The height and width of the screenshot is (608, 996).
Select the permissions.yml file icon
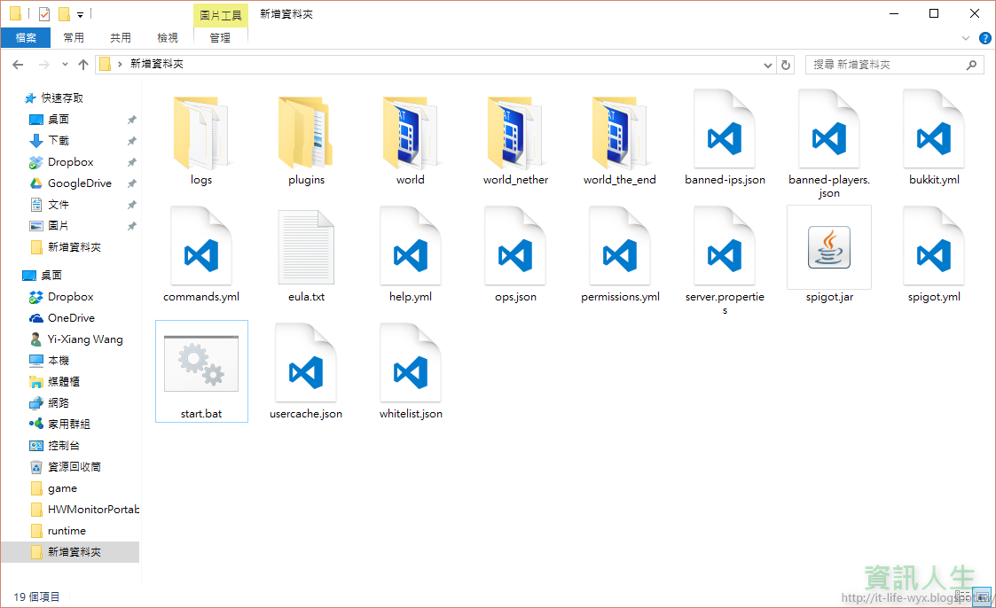(619, 246)
